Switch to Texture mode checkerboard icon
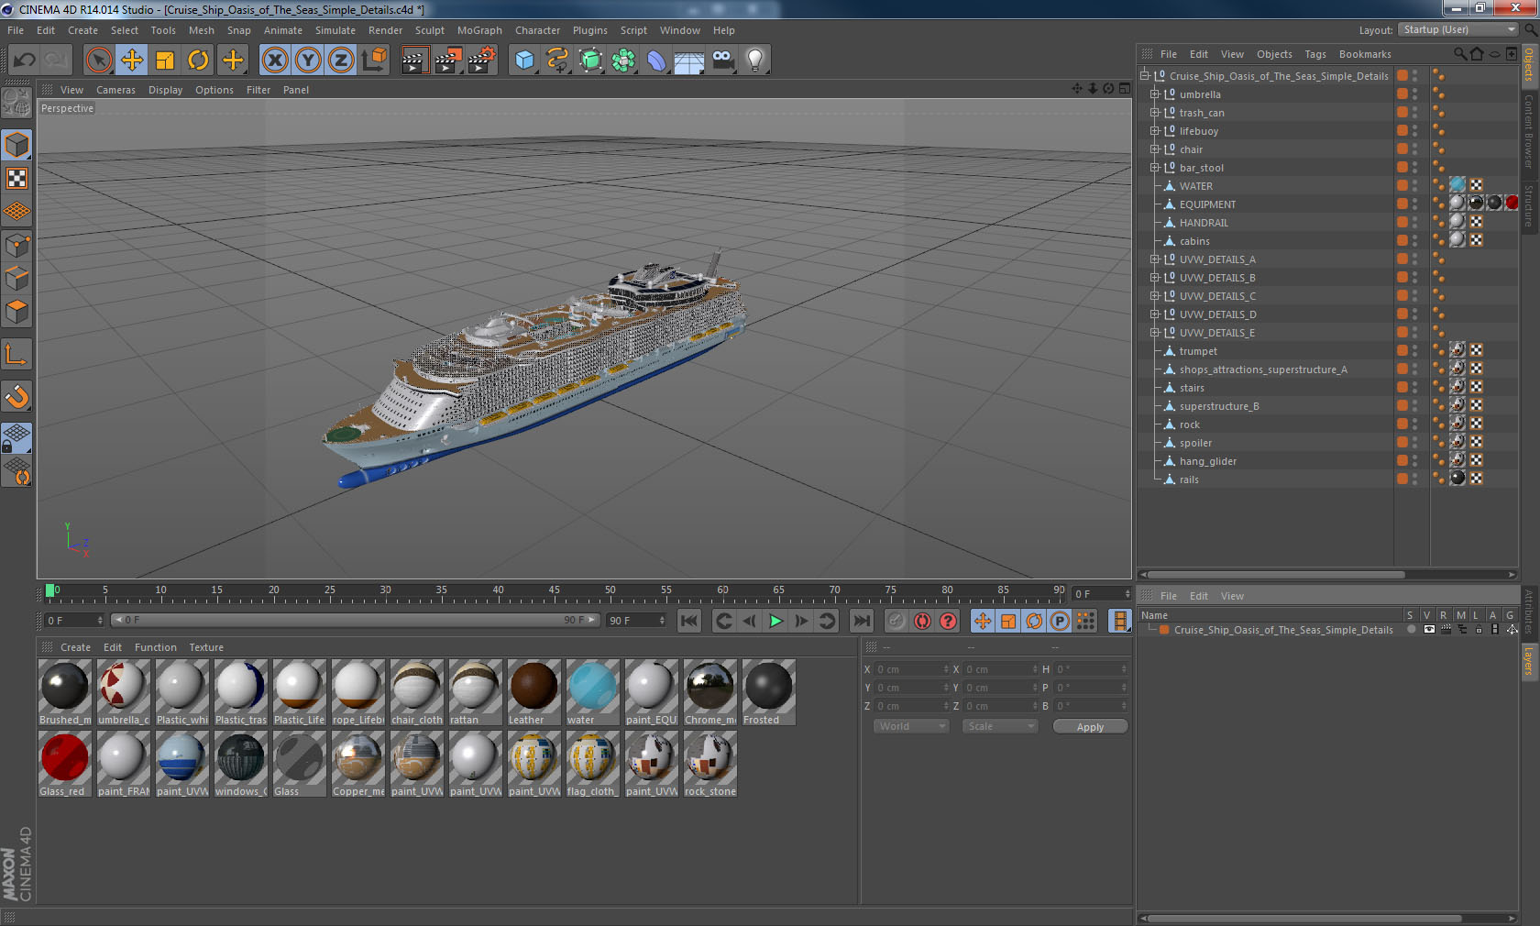The height and width of the screenshot is (926, 1540). point(16,178)
